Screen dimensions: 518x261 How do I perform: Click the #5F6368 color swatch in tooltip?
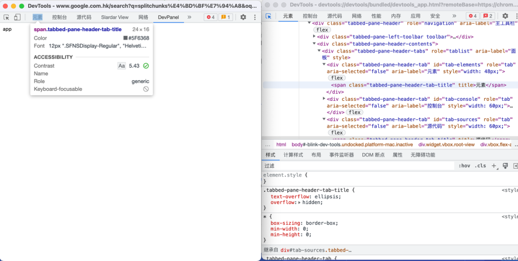tap(126, 38)
